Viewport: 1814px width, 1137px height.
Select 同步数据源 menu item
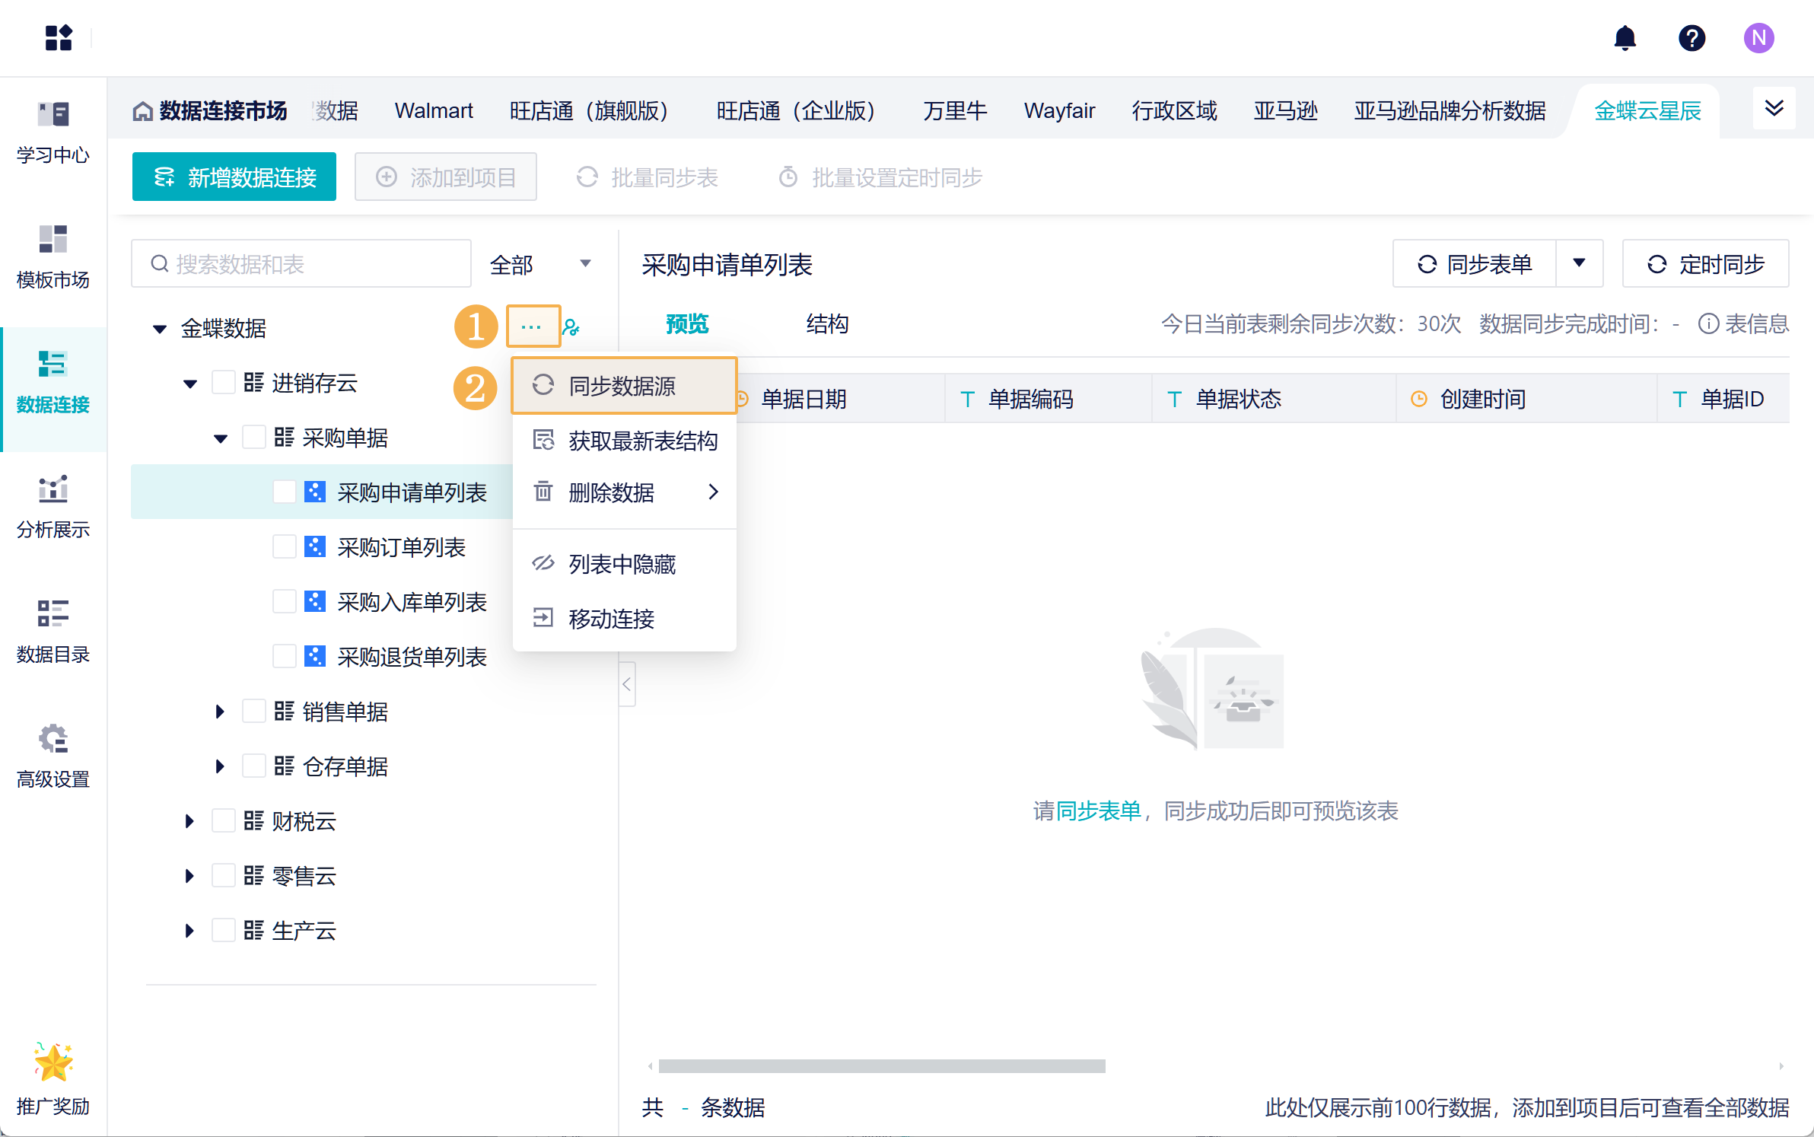point(622,386)
